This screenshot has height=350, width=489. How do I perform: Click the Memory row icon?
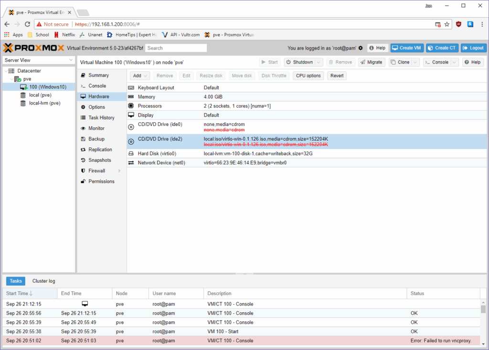pyautogui.click(x=131, y=97)
